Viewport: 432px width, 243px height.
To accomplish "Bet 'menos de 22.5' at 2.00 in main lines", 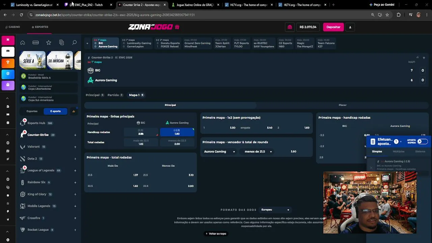I will 177,142.
